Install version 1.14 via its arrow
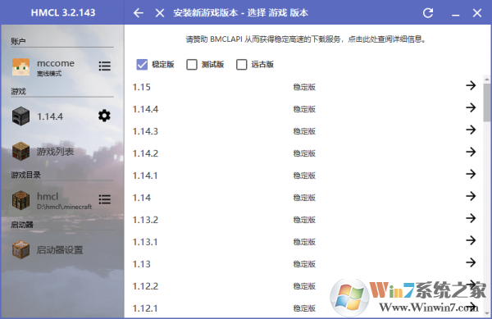The image size is (492, 319). 471,196
